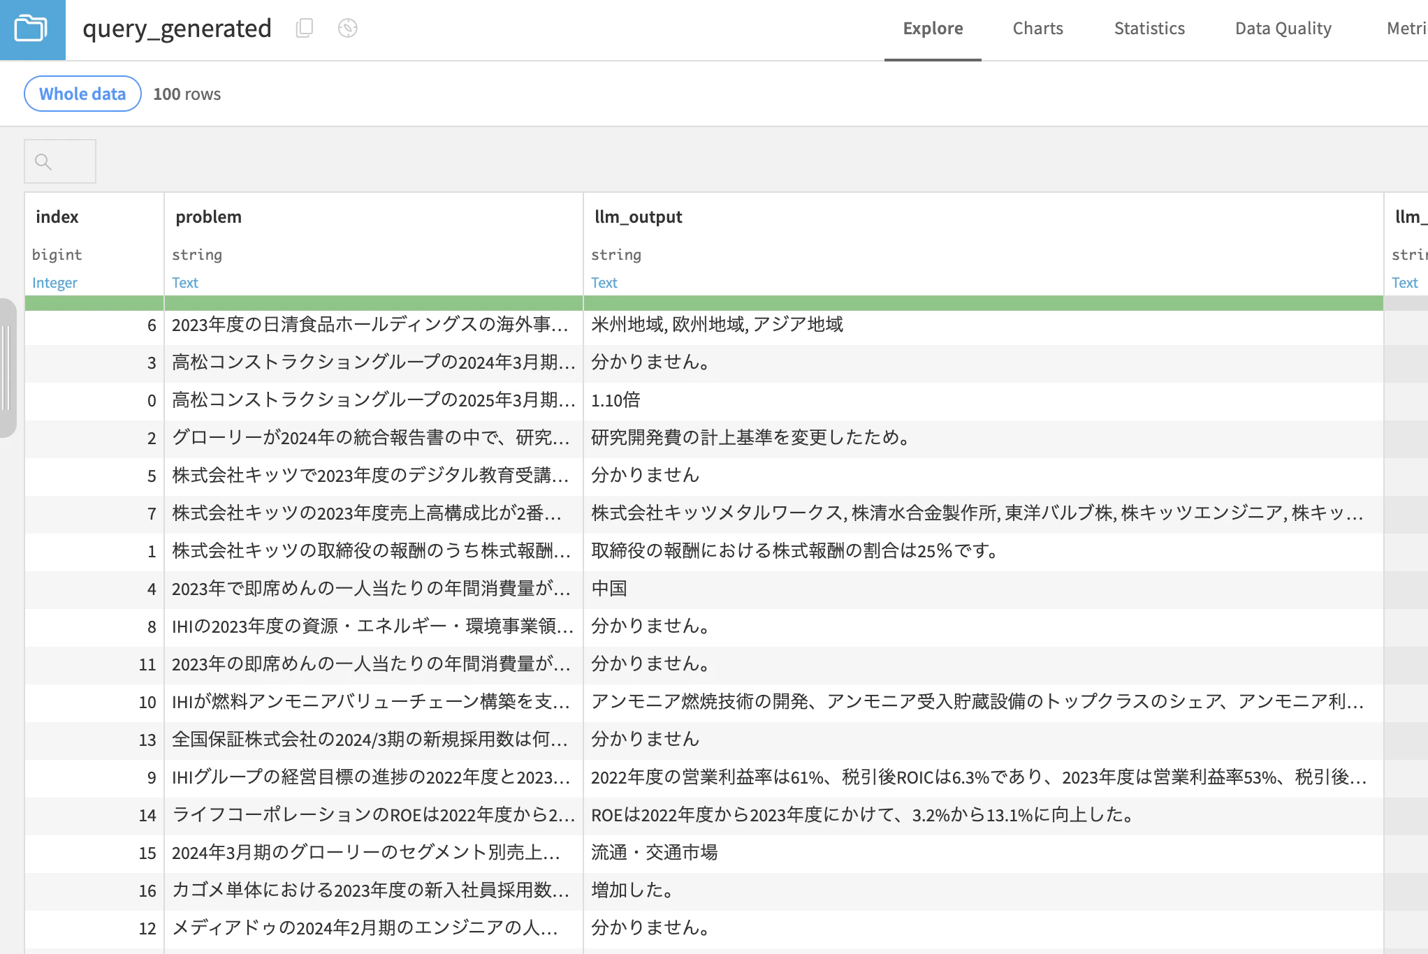The height and width of the screenshot is (954, 1428).
Task: Select the cell containing 1.10倍
Action: tap(983, 400)
